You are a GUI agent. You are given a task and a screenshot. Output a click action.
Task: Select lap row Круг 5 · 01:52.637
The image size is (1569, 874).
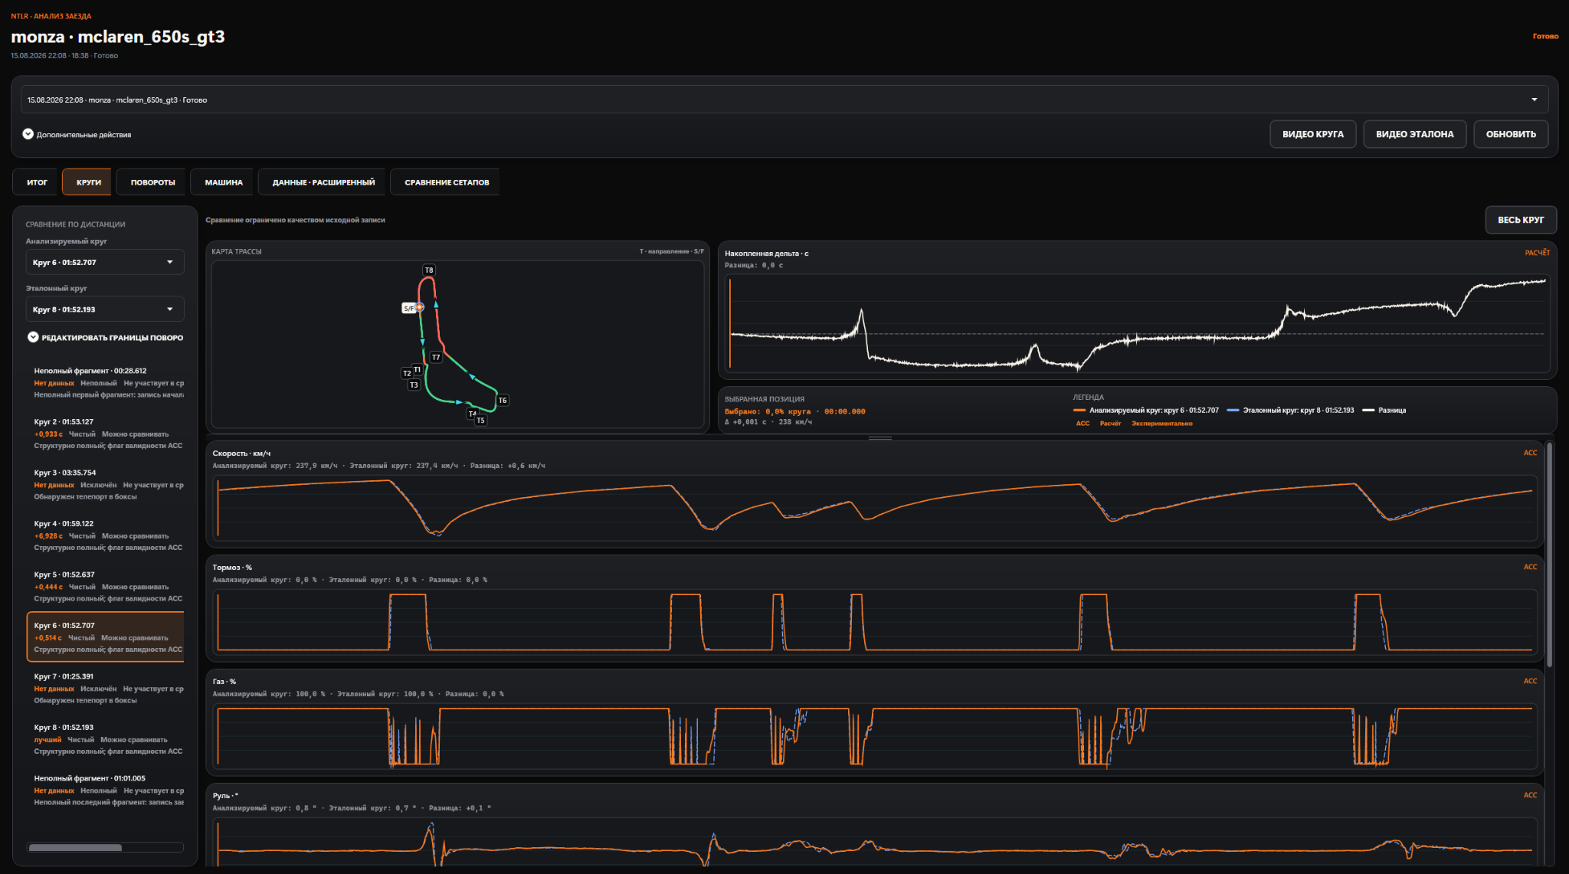pos(106,586)
